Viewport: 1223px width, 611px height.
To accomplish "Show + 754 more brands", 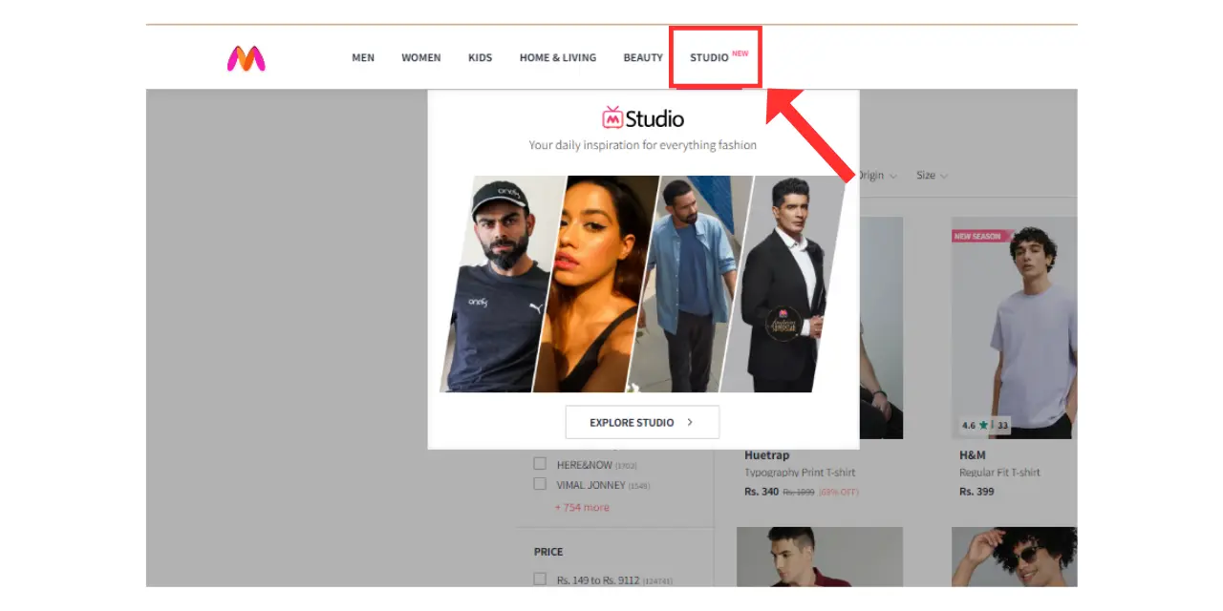I will [x=582, y=507].
